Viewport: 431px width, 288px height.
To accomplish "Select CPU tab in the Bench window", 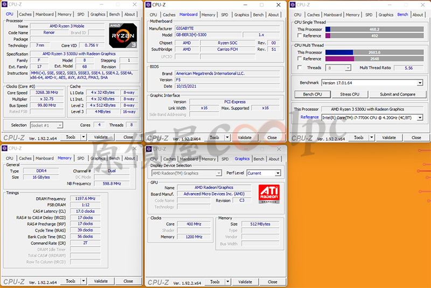I will [x=297, y=15].
